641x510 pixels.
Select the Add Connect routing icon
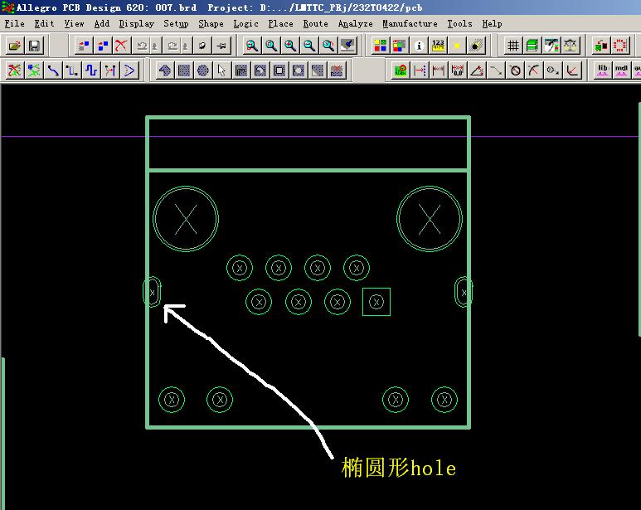click(53, 70)
